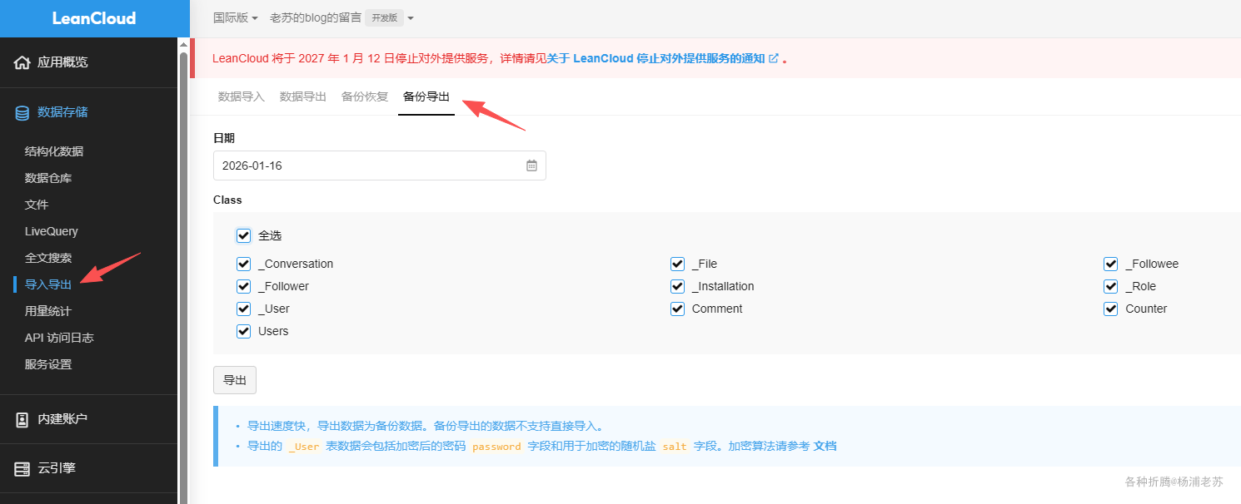
Task: Uncheck the _File checkbox
Action: pos(677,264)
